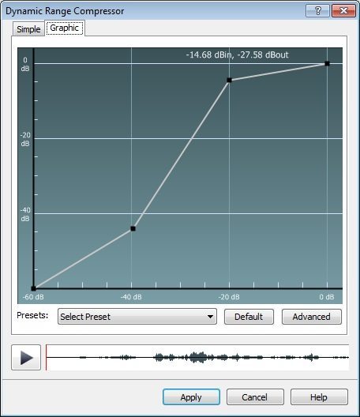Click the Presets: label
Image resolution: width=360 pixels, height=417 pixels.
pyautogui.click(x=32, y=315)
